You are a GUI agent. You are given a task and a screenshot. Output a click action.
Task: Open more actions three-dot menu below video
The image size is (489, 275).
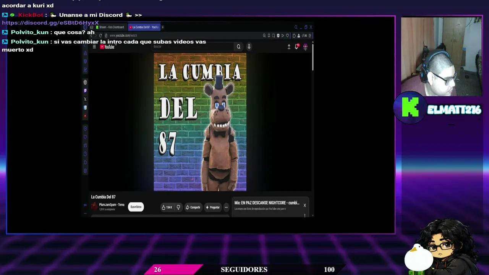[226, 207]
